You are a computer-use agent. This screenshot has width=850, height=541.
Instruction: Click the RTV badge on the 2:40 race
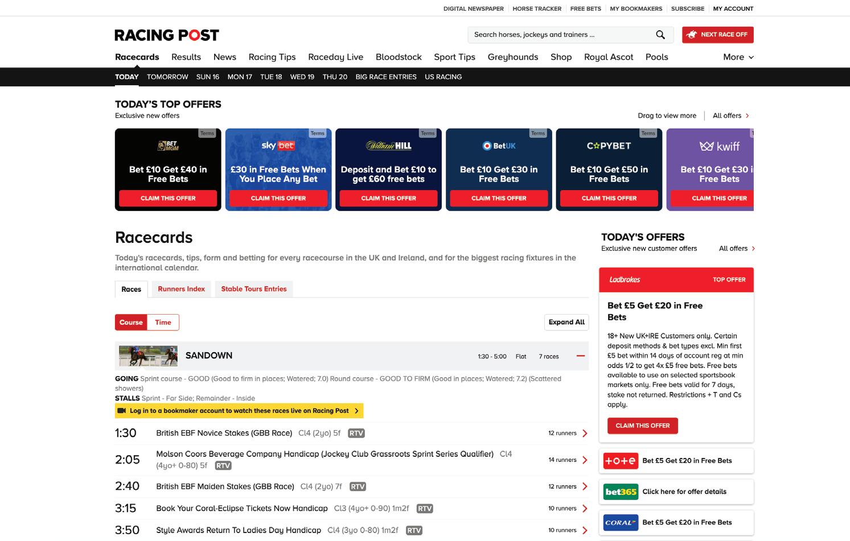point(358,487)
